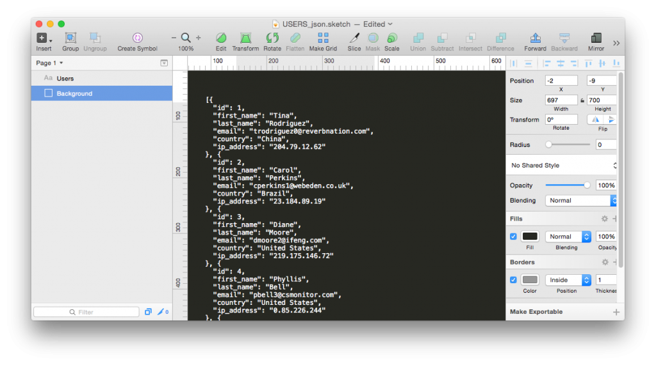Move layer Backward

(564, 38)
